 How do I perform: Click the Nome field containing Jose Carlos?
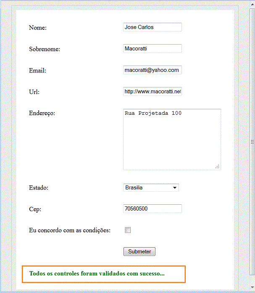click(x=152, y=27)
